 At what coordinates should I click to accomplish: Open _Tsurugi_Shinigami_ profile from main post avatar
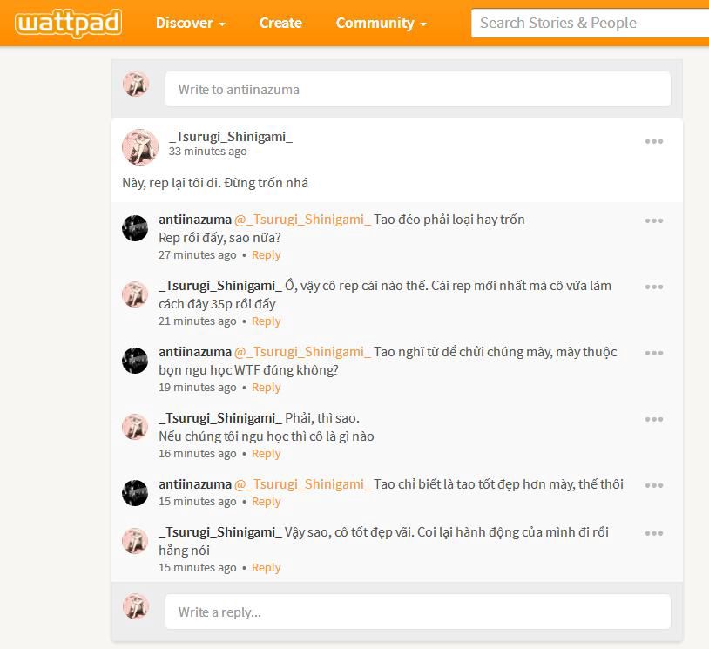[140, 147]
